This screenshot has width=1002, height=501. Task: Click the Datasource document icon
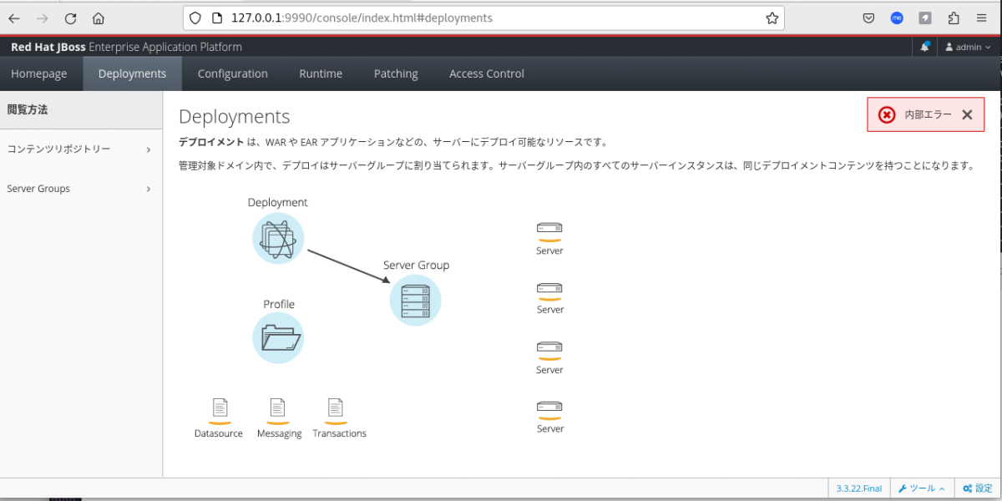[220, 408]
